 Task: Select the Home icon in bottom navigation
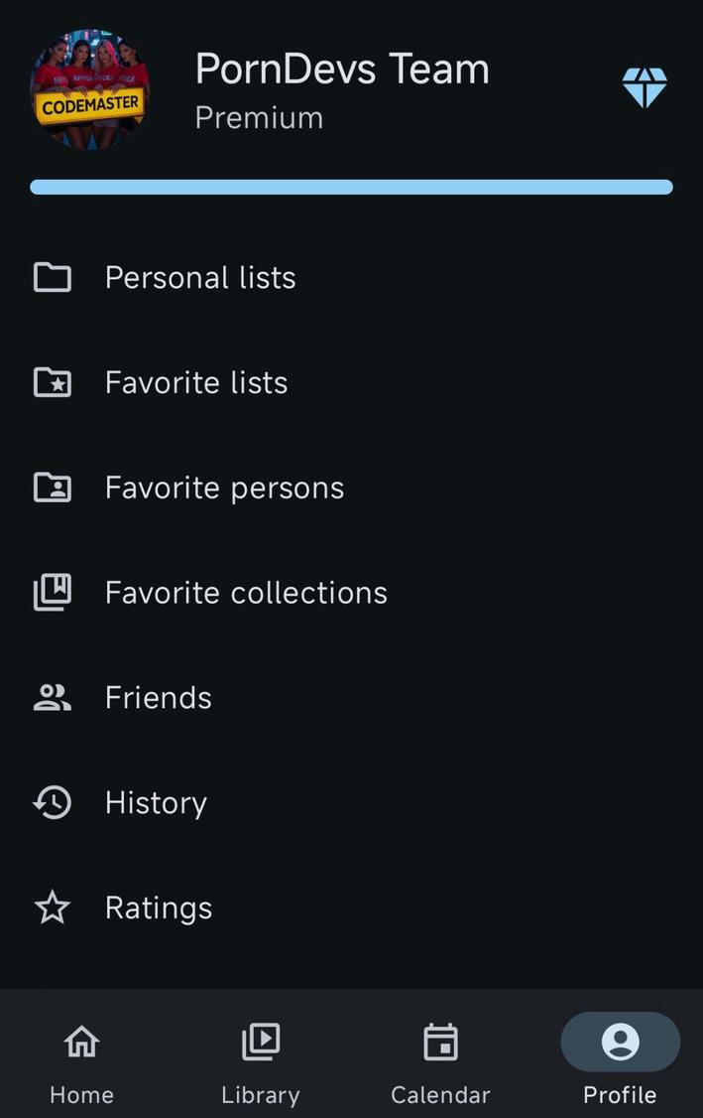(x=80, y=1041)
